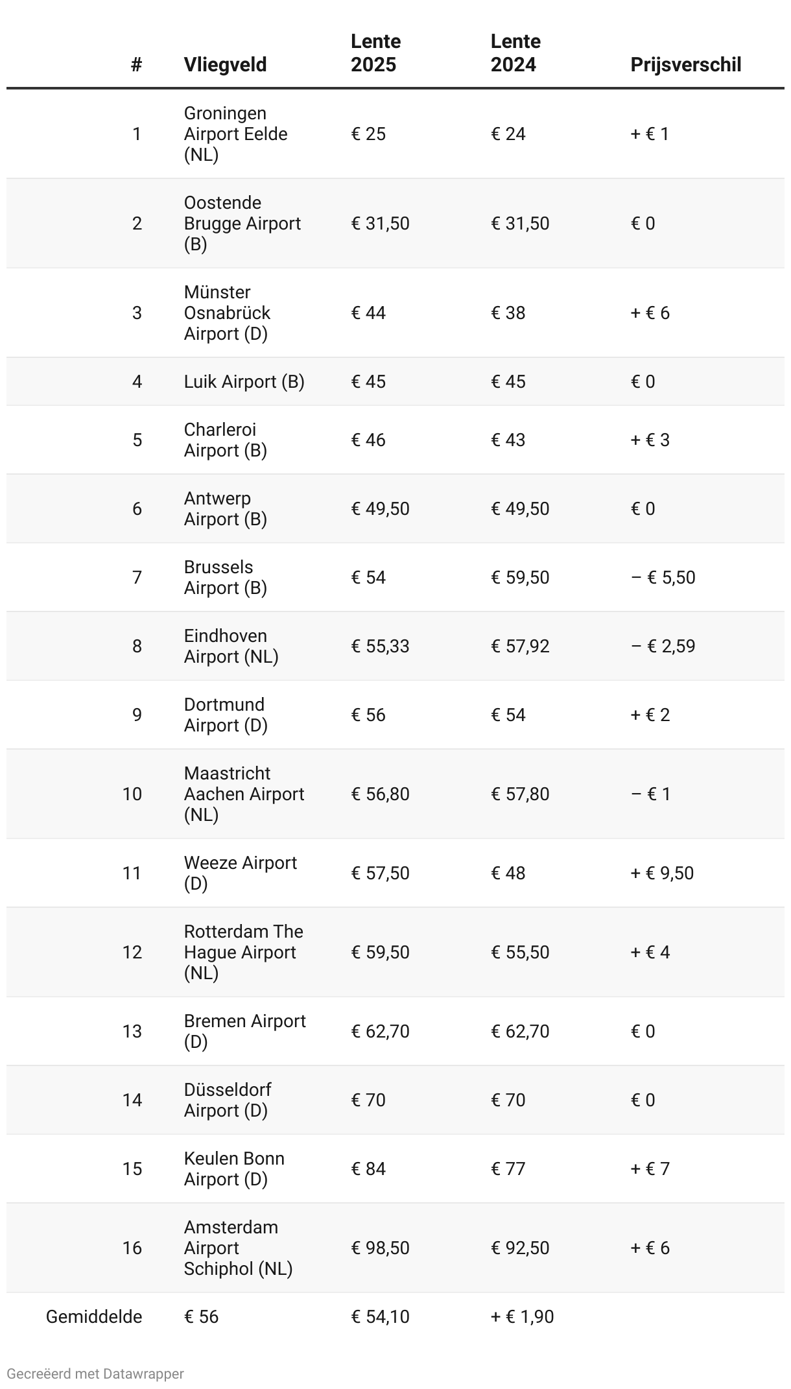Viewport: 791px width, 1389px height.
Task: Click the Gemiddelde row label
Action: [94, 1316]
